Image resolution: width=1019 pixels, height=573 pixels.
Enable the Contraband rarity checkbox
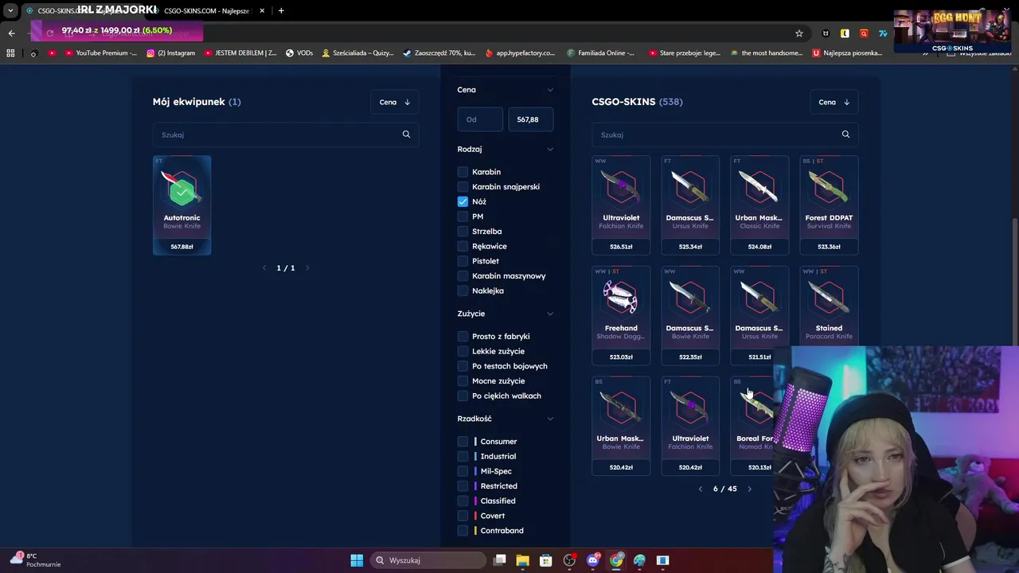(463, 531)
